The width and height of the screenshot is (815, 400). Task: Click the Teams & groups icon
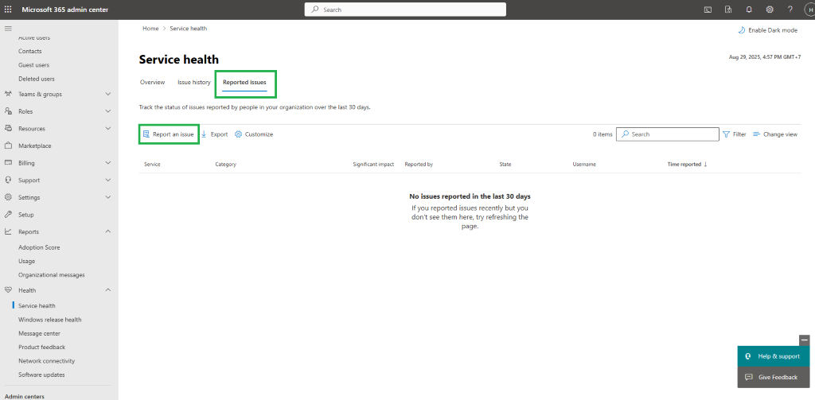[8, 94]
